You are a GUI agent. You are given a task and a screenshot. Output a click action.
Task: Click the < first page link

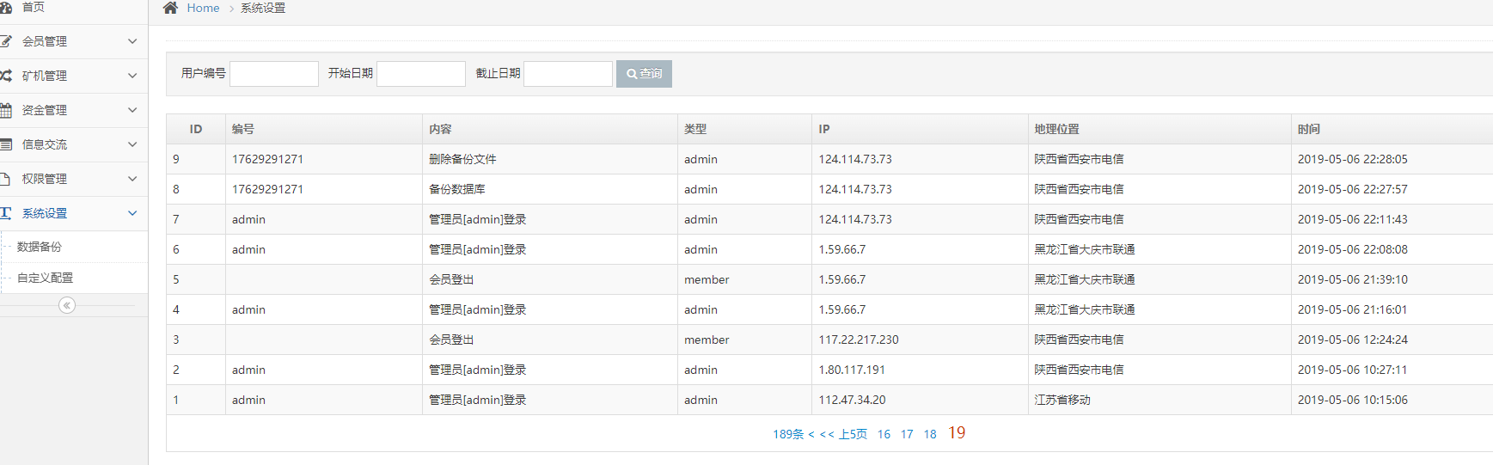[811, 434]
